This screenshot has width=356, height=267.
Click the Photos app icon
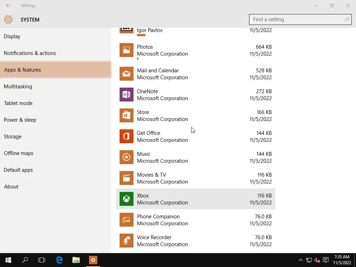coord(127,50)
